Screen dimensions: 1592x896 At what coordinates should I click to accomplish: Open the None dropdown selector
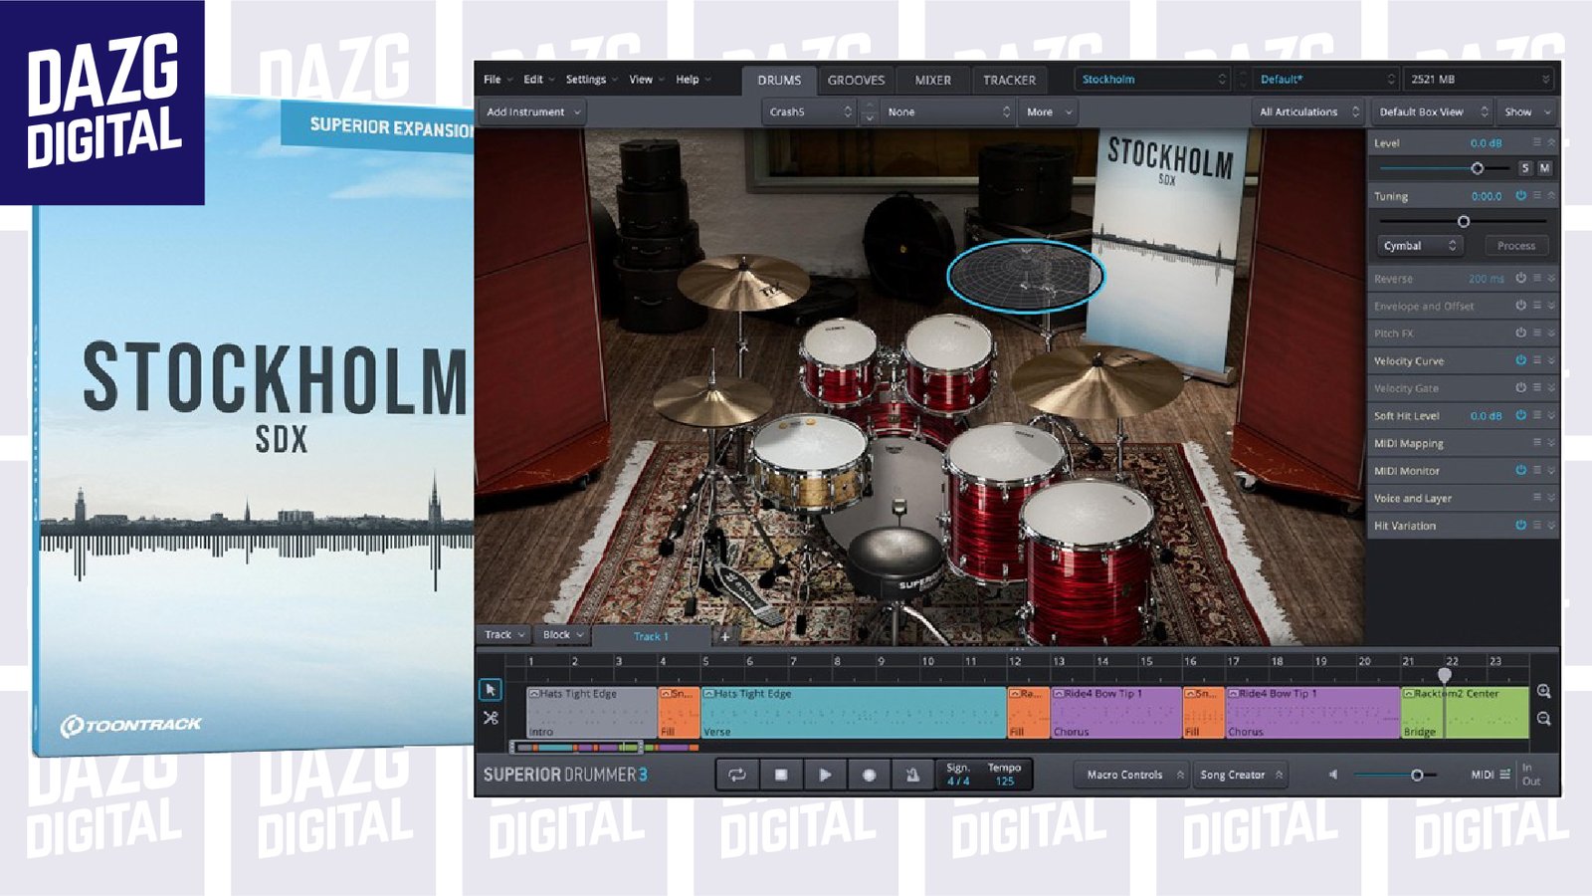[x=948, y=112]
